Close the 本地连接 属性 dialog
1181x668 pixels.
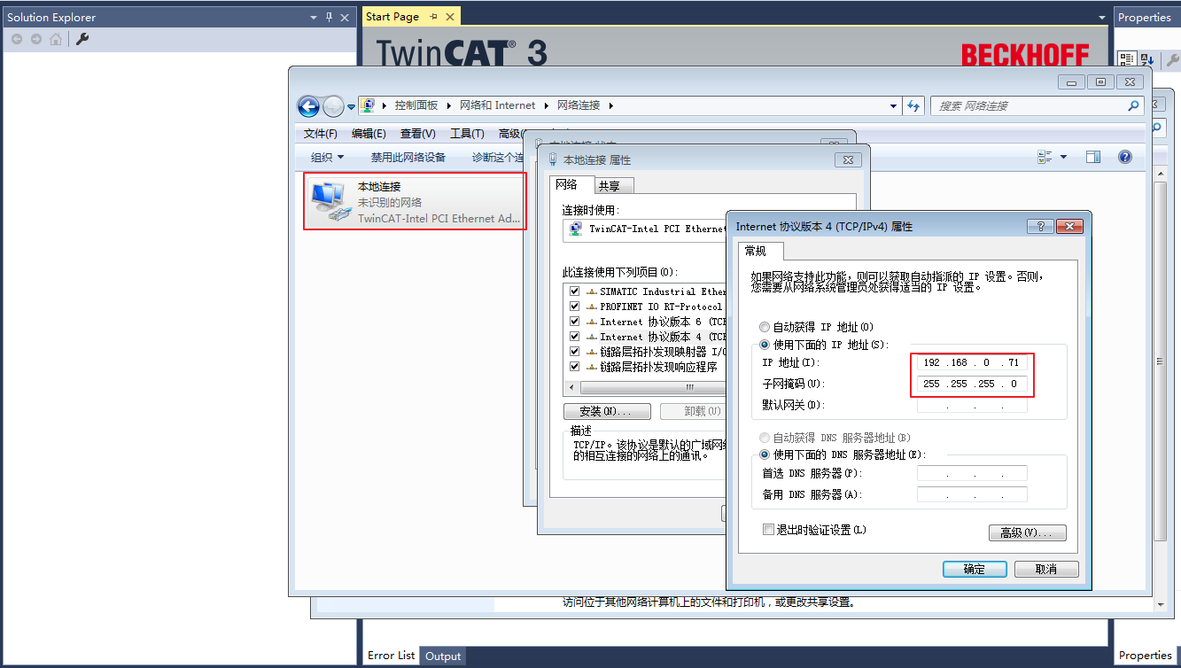(x=848, y=159)
